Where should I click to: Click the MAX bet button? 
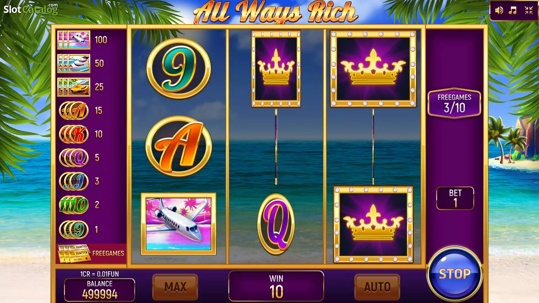[x=175, y=287]
